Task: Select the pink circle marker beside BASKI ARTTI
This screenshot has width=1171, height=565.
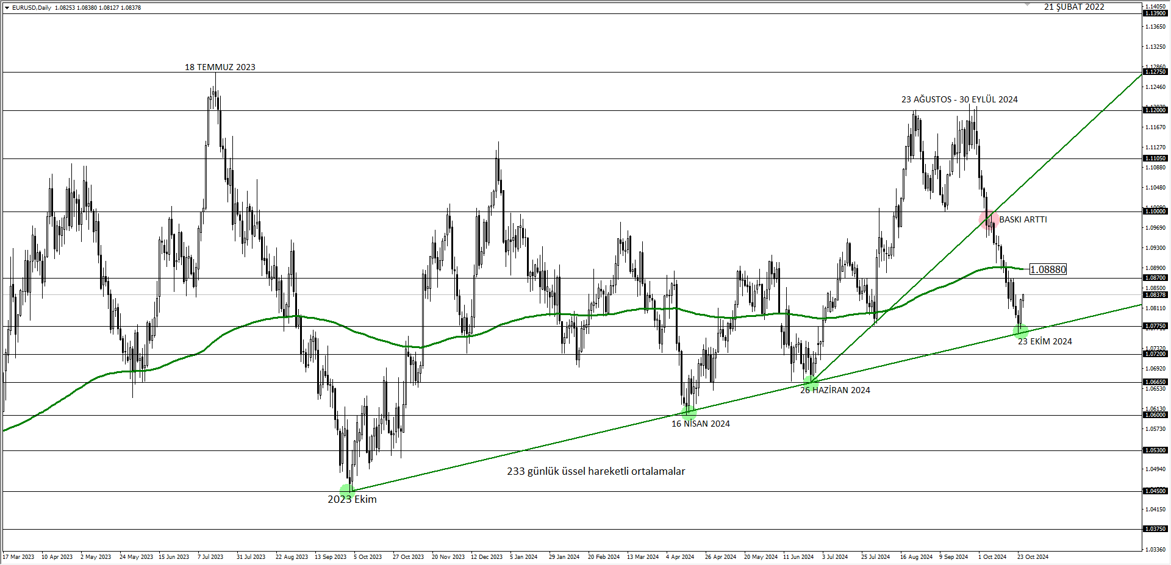Action: (989, 219)
